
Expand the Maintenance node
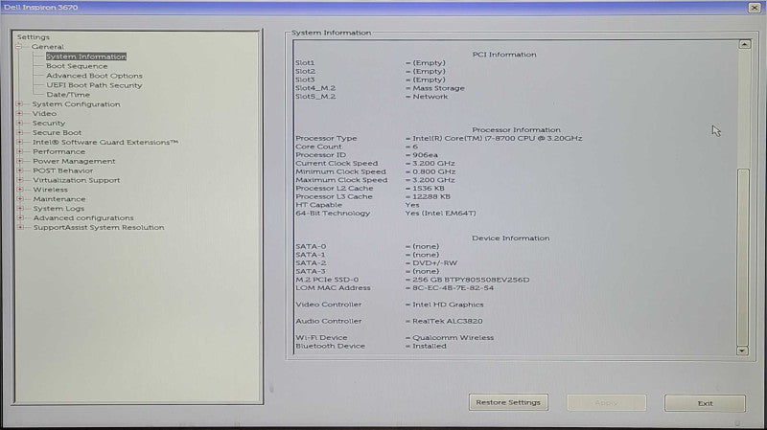(x=20, y=199)
